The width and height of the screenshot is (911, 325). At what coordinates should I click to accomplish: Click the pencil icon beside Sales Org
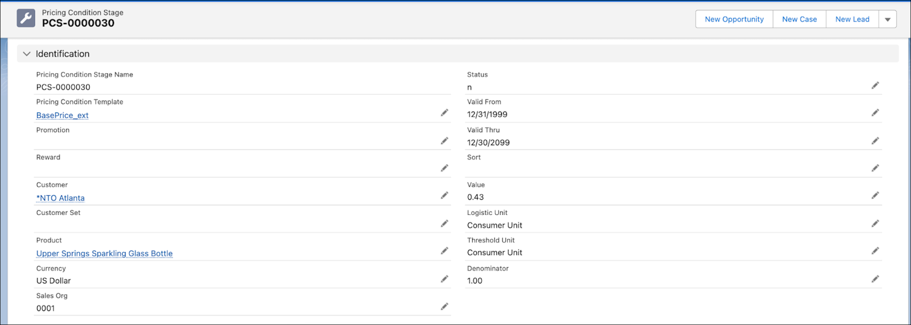click(444, 306)
